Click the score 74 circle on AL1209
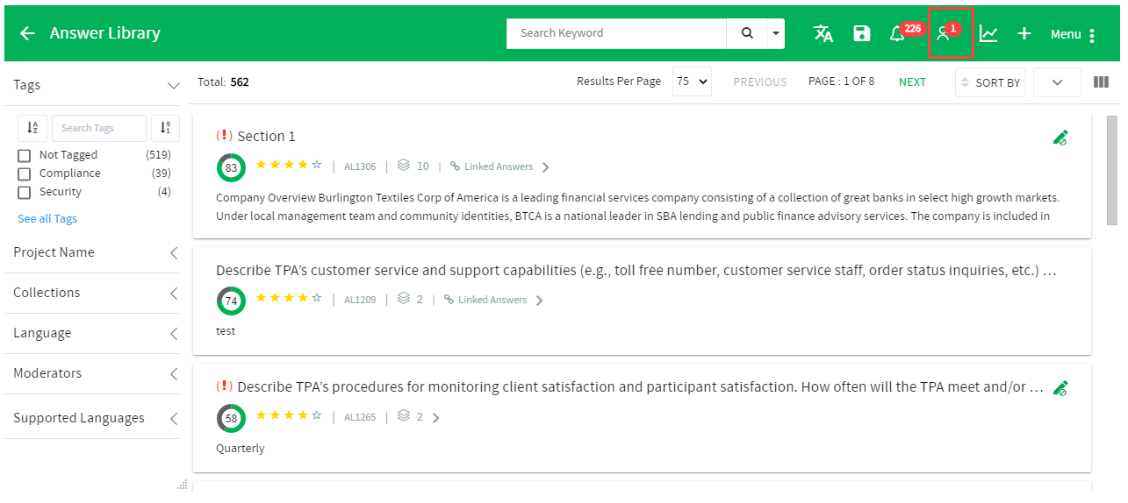1128x503 pixels. [231, 301]
